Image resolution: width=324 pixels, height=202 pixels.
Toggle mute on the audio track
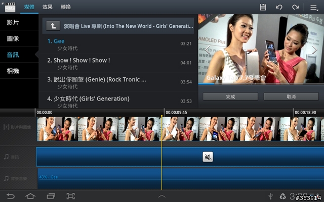coord(208,157)
